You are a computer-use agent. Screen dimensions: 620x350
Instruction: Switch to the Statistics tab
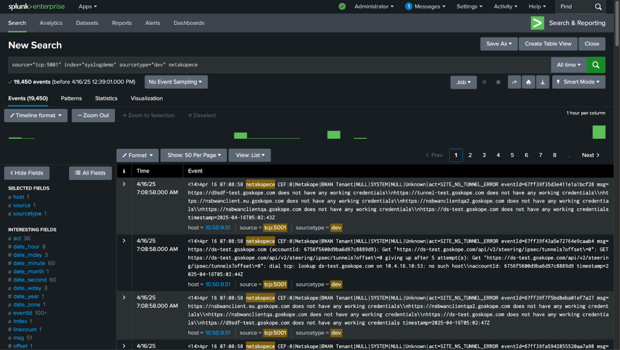tap(106, 99)
